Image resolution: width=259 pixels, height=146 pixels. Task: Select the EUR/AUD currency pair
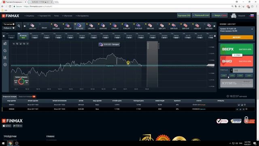coord(138,26)
